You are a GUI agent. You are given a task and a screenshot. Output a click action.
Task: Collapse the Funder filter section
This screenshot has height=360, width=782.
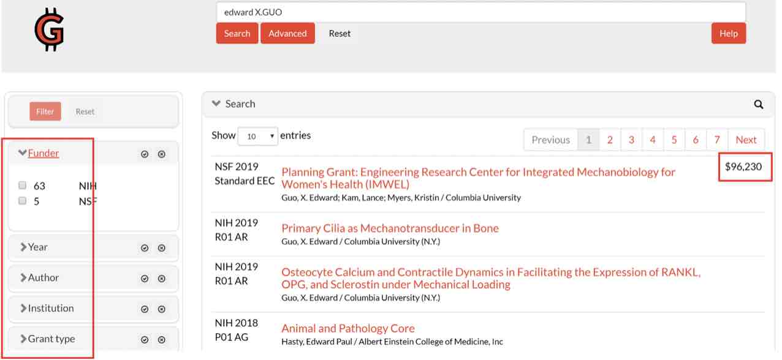tap(43, 154)
